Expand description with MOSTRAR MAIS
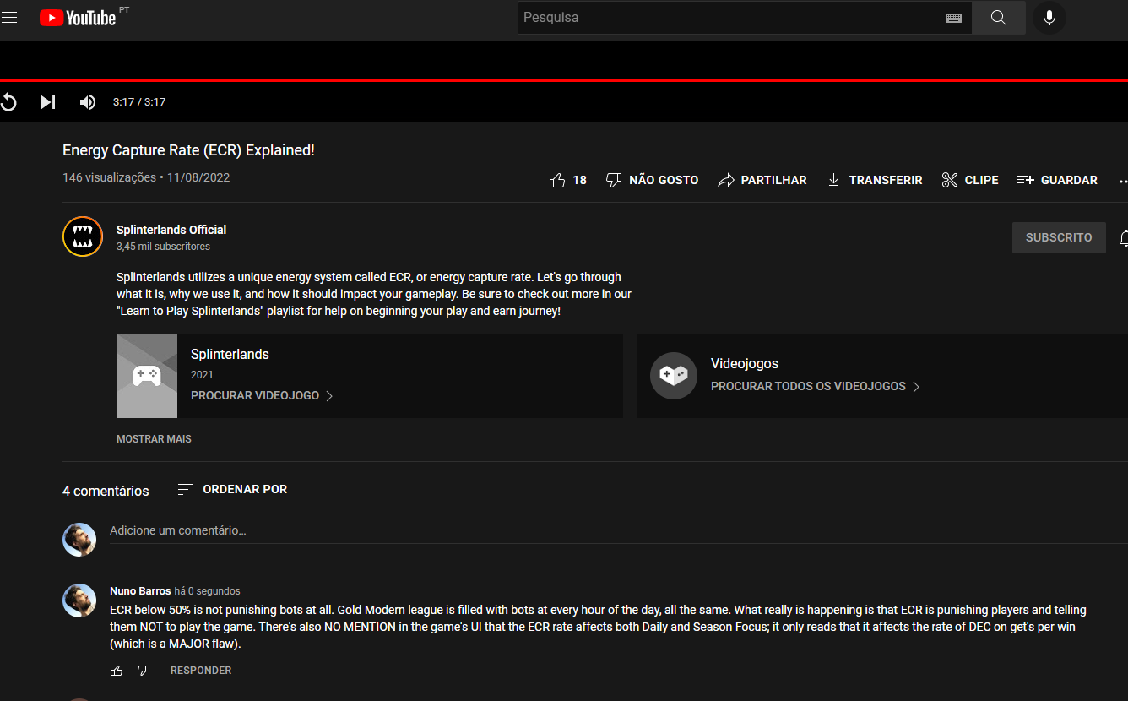The image size is (1128, 701). pos(154,439)
